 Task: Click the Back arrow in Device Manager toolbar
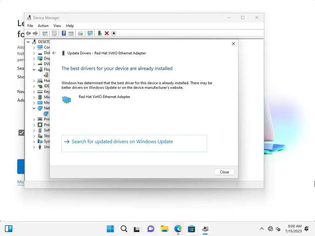[28, 33]
